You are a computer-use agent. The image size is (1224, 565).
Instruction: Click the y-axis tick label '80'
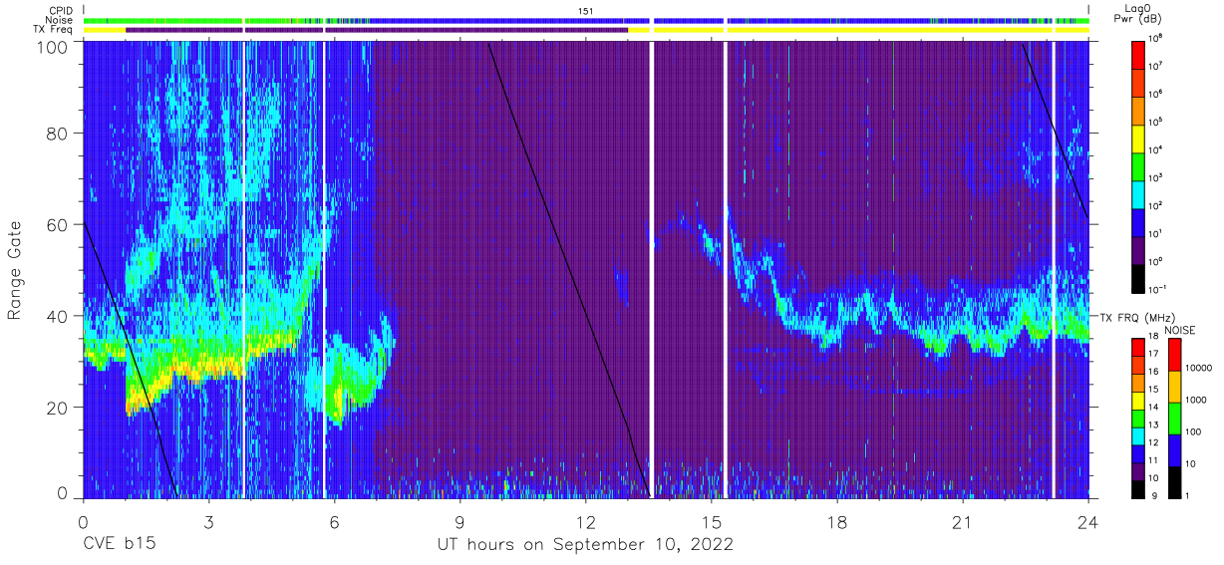tap(57, 135)
